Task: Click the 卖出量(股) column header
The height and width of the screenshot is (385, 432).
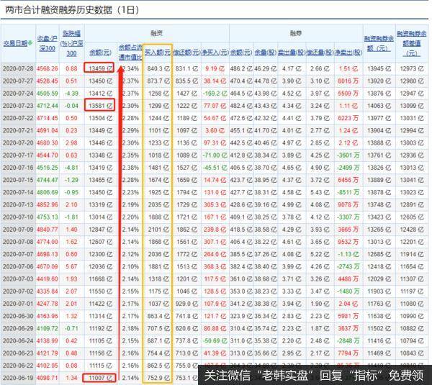Action: pos(292,53)
